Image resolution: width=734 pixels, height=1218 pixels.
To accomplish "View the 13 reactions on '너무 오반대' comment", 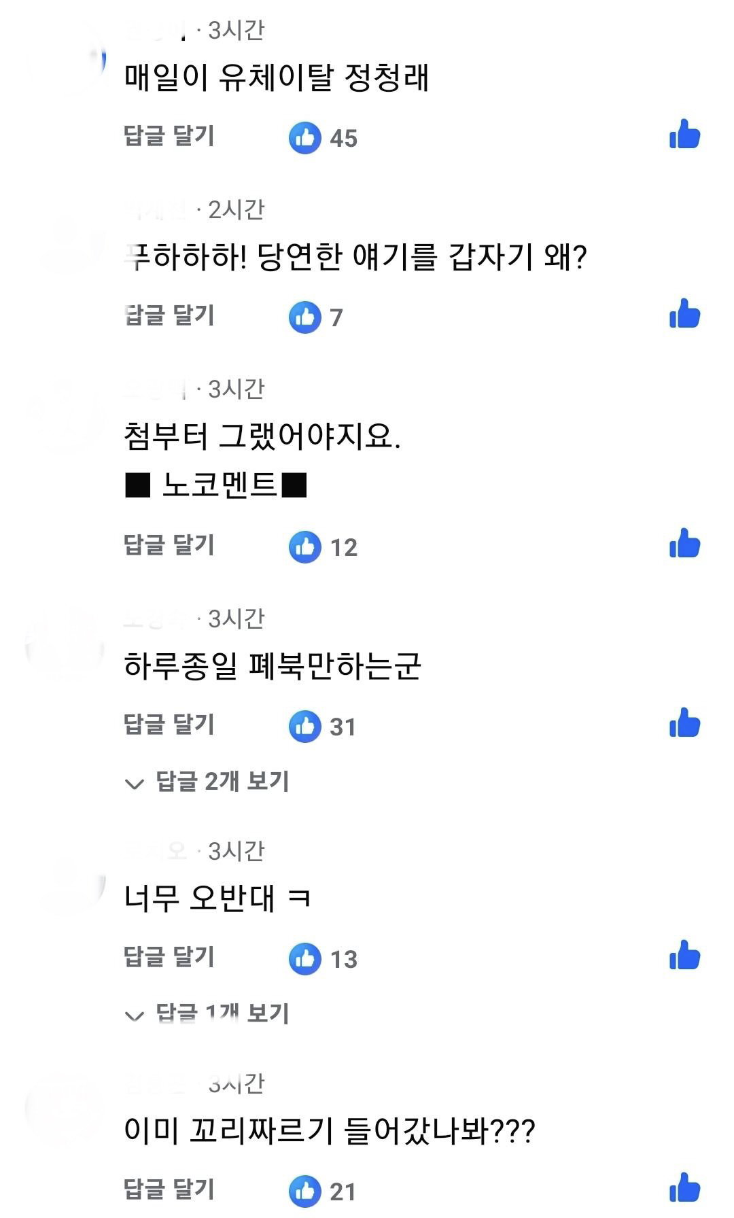I will (x=323, y=959).
